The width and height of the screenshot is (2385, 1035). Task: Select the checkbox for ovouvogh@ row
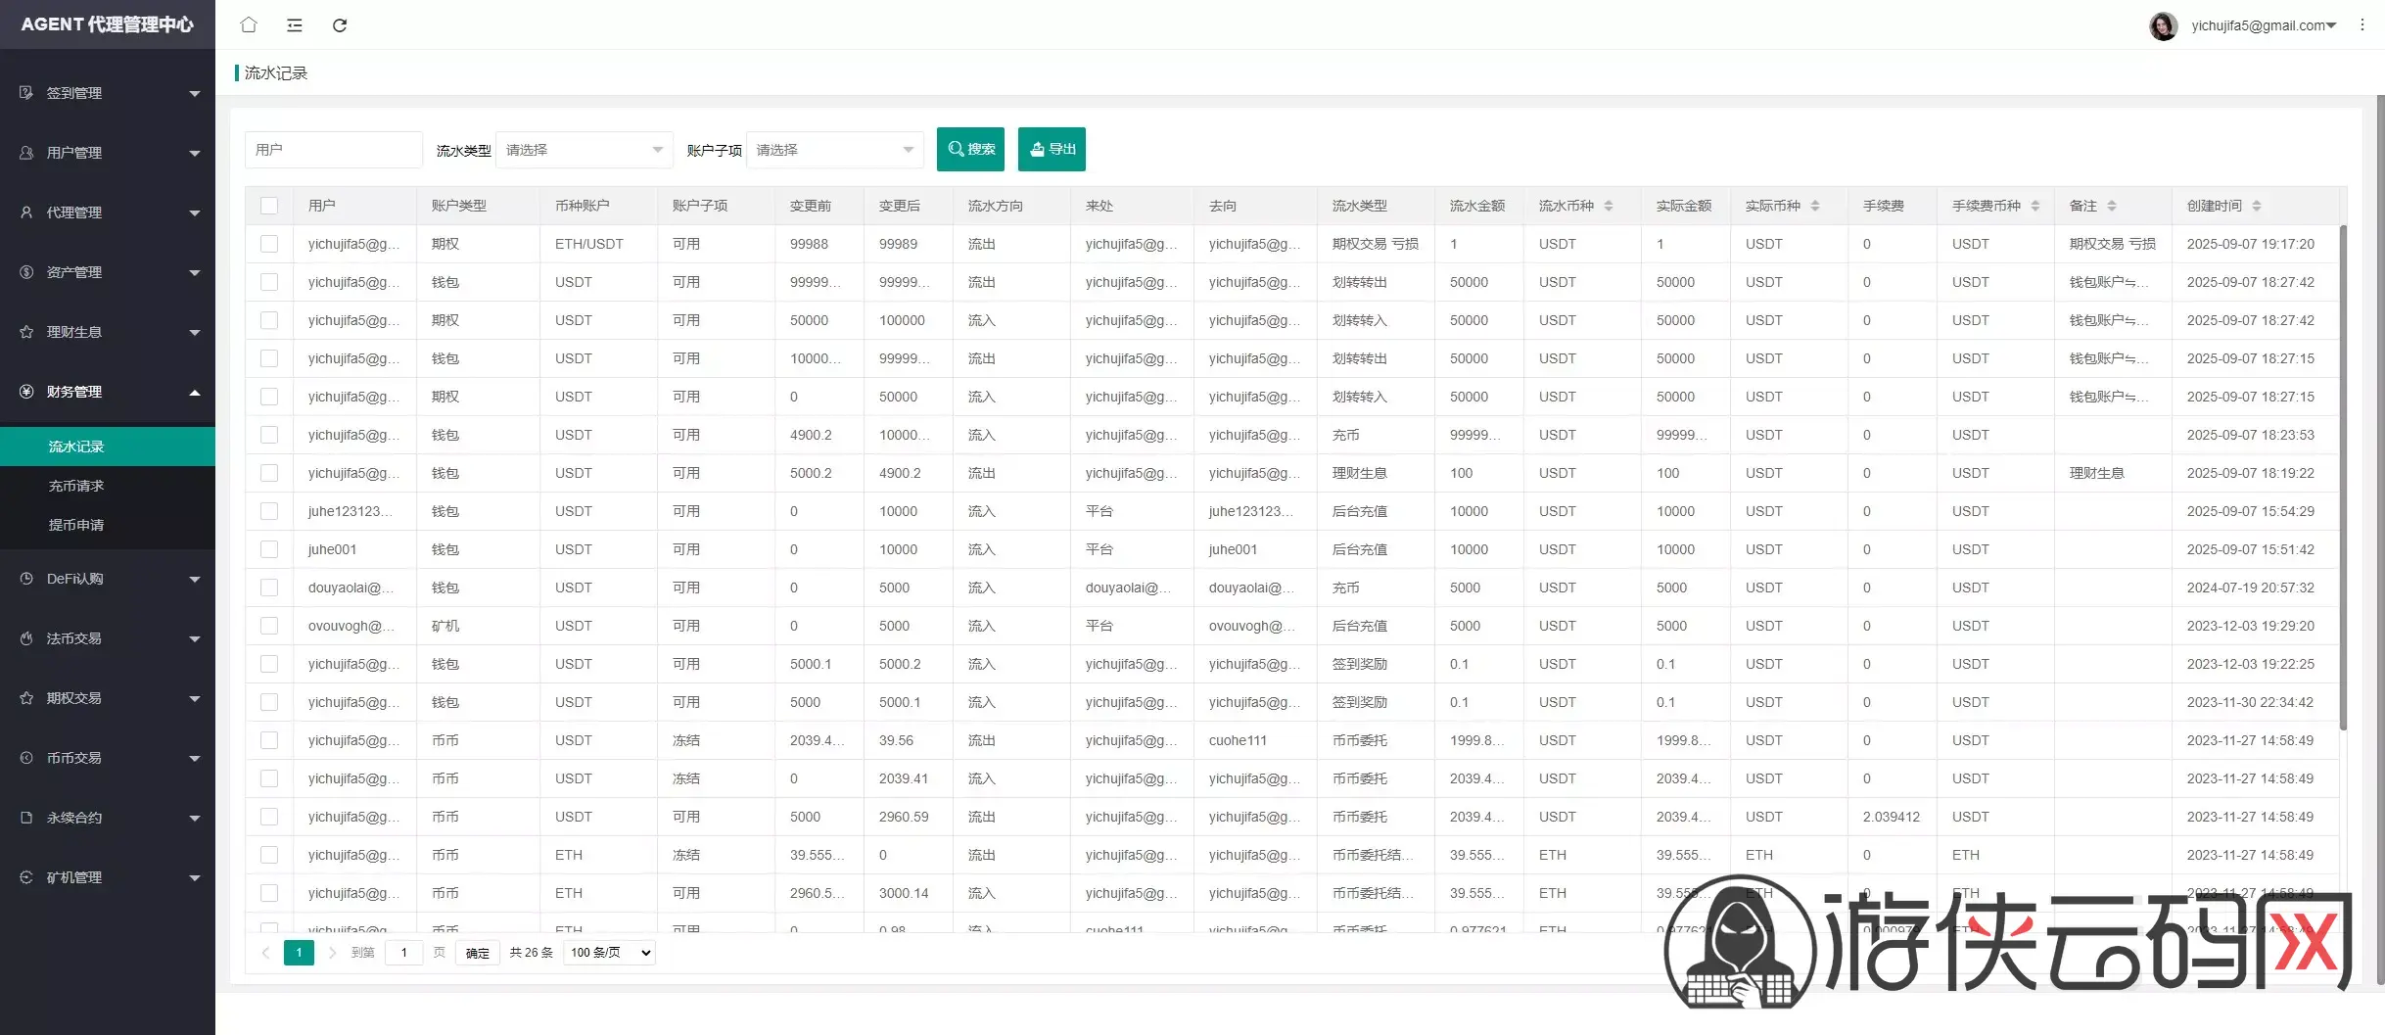[269, 626]
